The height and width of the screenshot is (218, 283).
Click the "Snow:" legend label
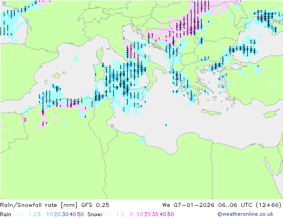pos(95,214)
